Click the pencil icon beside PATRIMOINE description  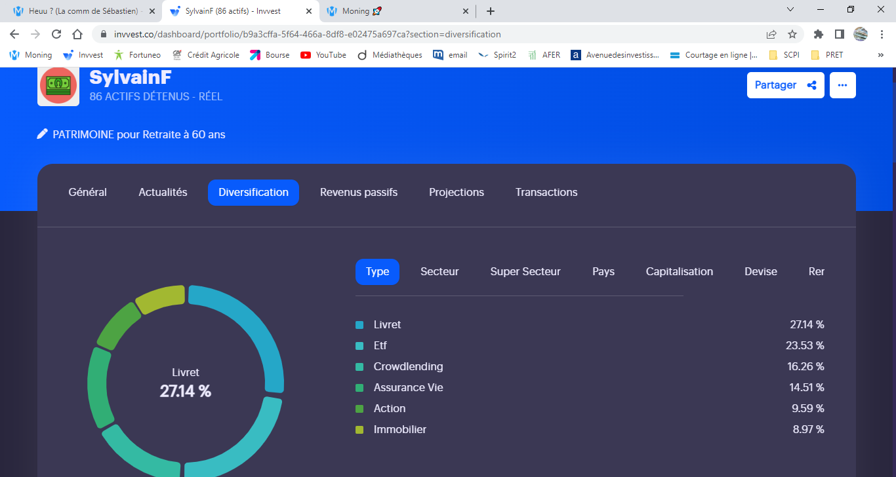pos(43,134)
